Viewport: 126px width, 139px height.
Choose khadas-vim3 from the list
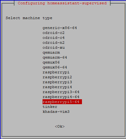coord(56,112)
